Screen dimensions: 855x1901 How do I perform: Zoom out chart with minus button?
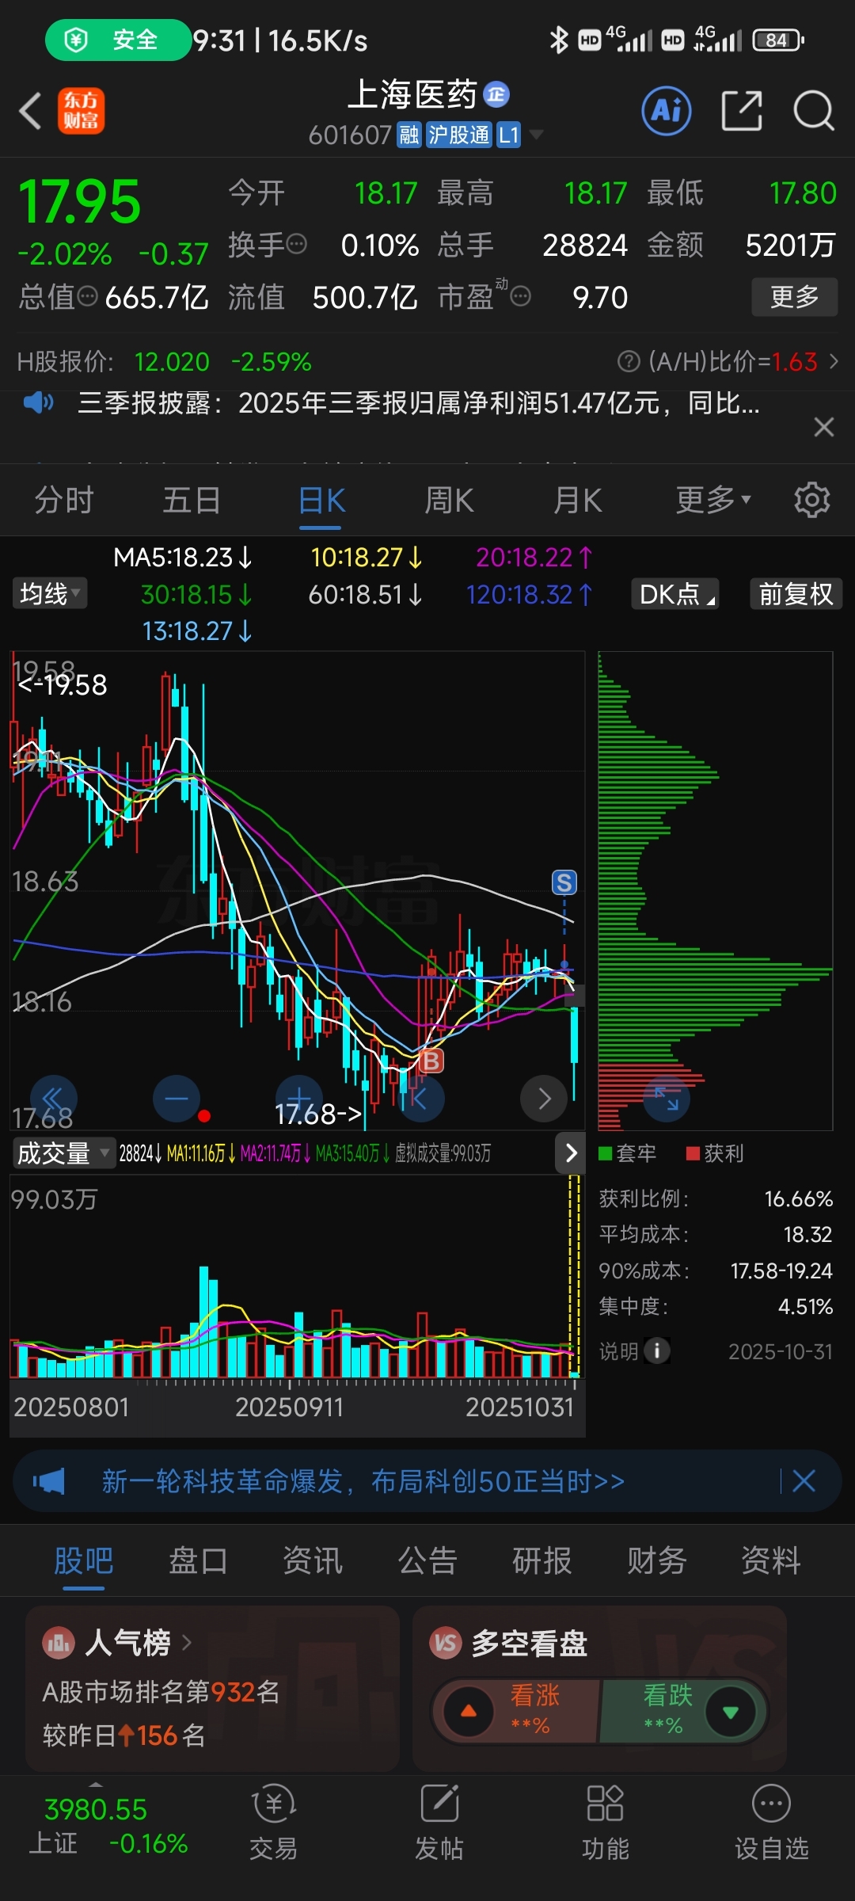pyautogui.click(x=176, y=1099)
